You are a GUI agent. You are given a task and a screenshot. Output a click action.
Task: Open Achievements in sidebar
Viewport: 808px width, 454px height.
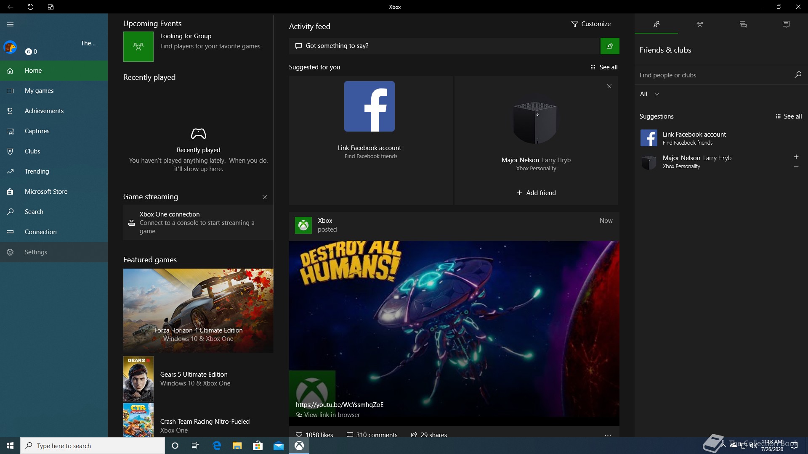coord(54,111)
